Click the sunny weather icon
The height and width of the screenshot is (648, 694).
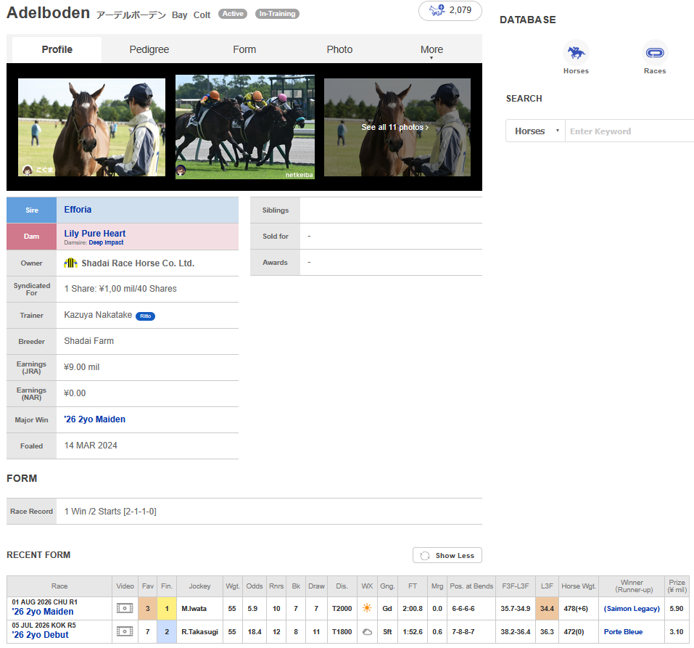[x=367, y=608]
